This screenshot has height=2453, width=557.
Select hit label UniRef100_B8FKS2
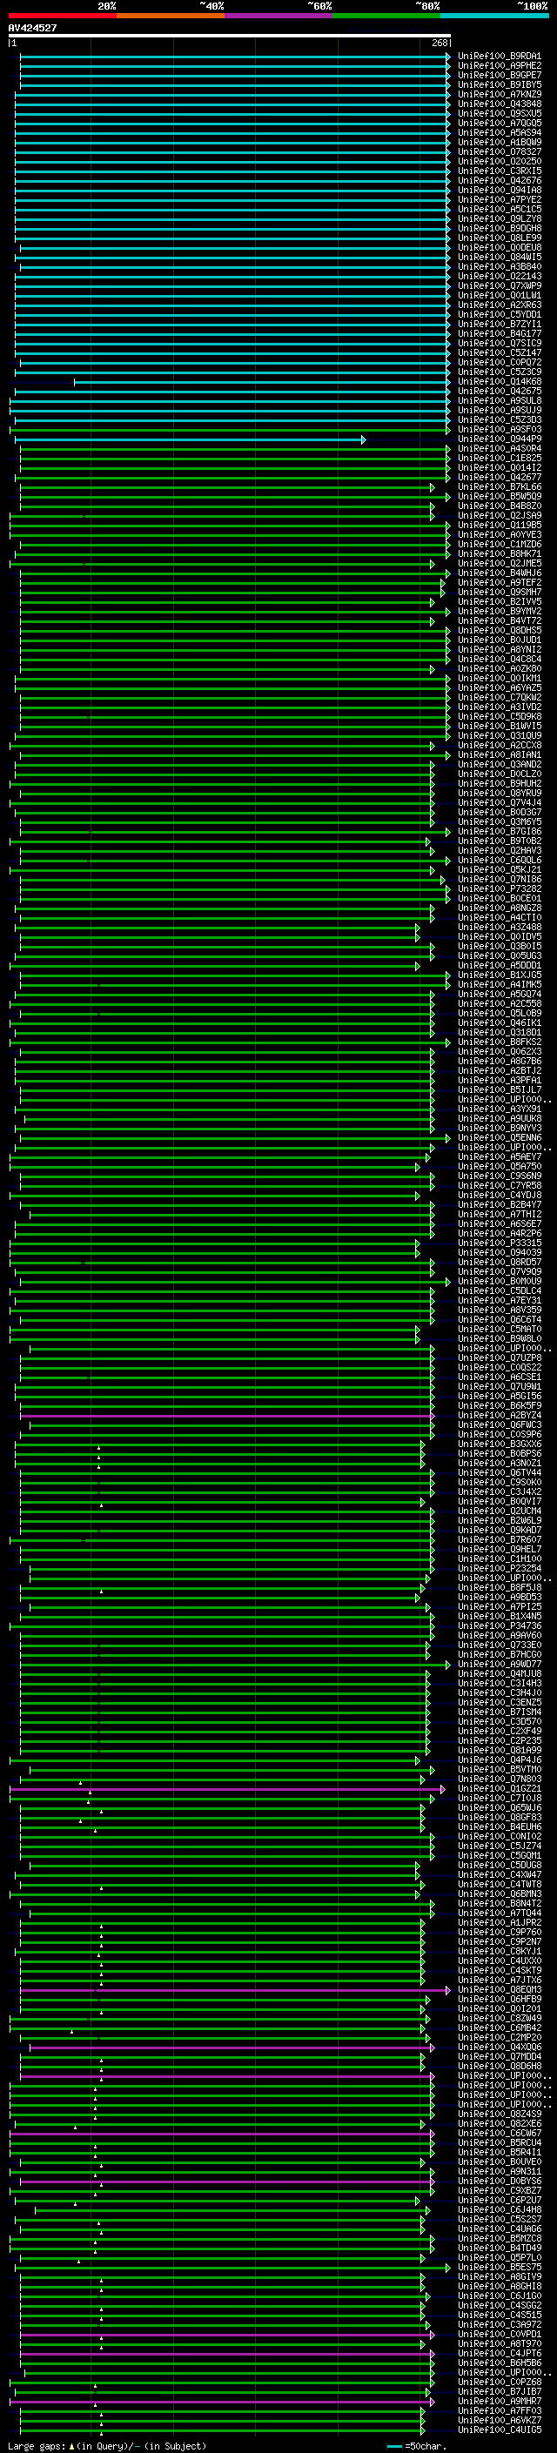[500, 1042]
